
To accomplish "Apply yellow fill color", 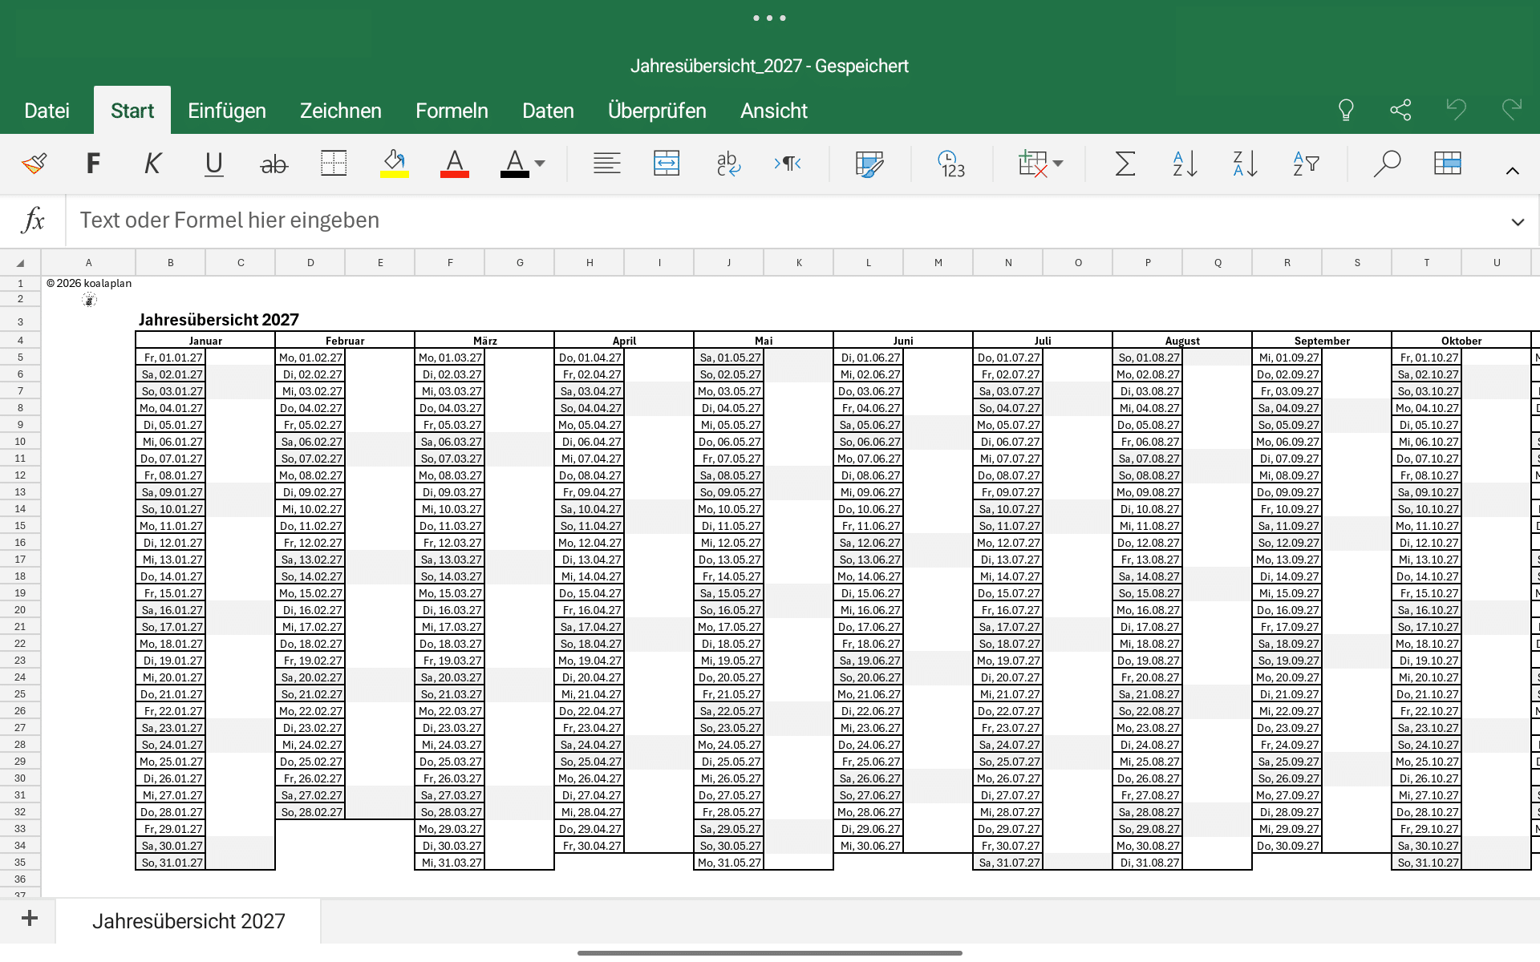I will [394, 164].
